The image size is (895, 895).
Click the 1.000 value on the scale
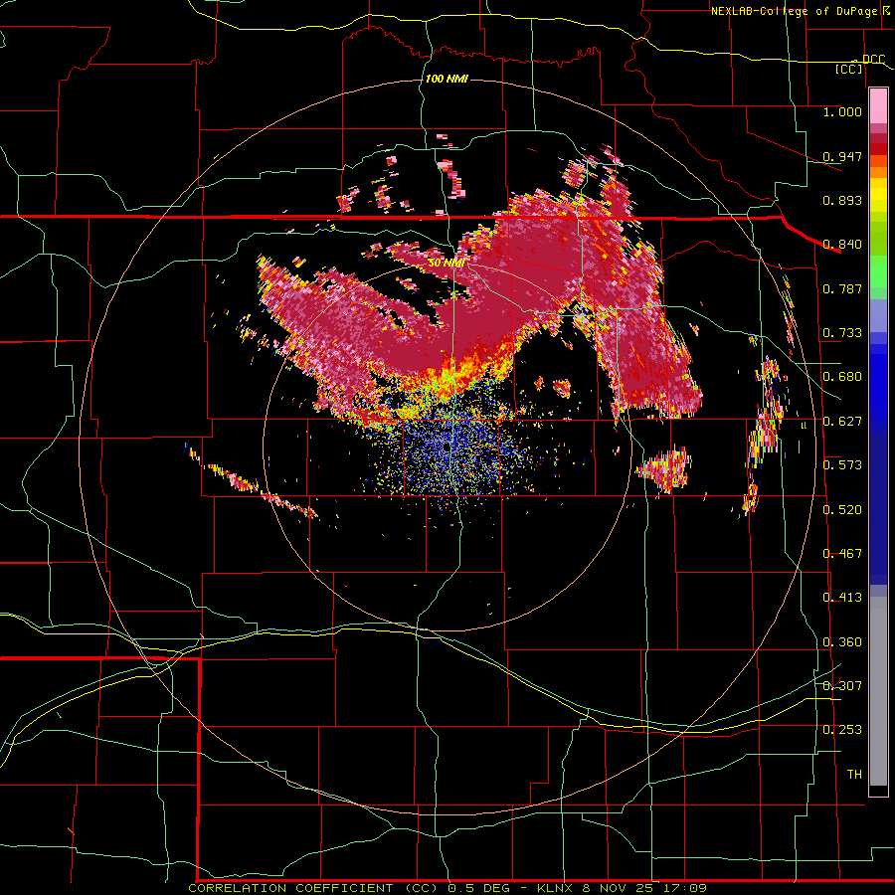click(x=842, y=111)
